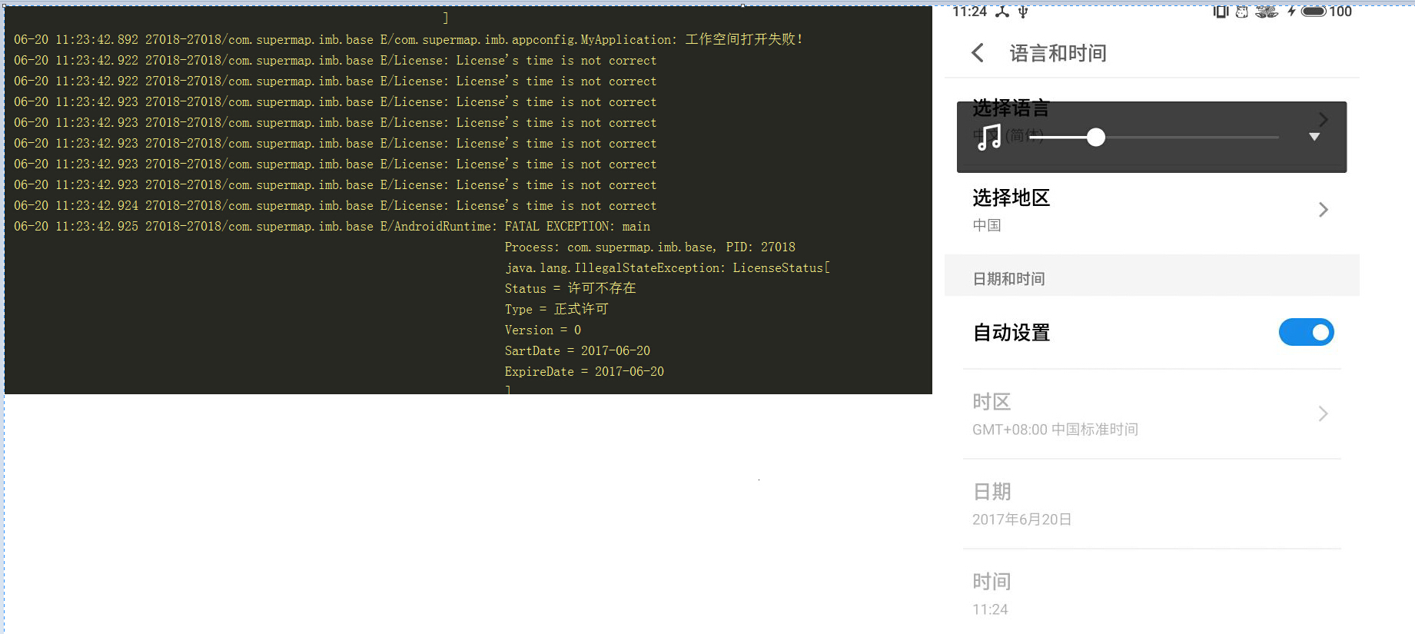Tap the 选择语言 label

click(1011, 108)
